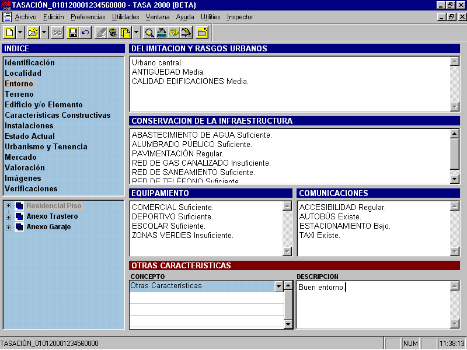Undo using the blue curved arrow icon
This screenshot has height=350, width=467.
pos(85,33)
